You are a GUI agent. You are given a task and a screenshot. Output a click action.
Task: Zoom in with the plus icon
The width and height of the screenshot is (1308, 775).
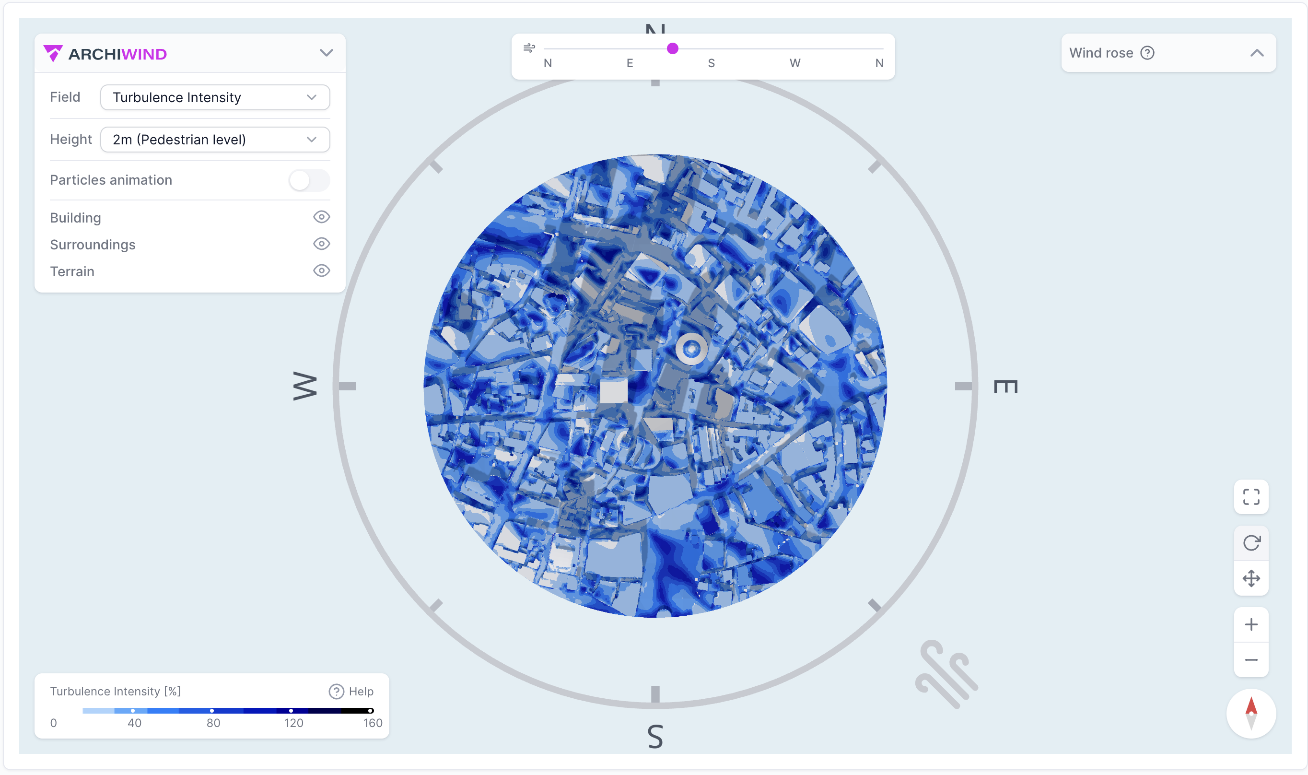point(1250,624)
